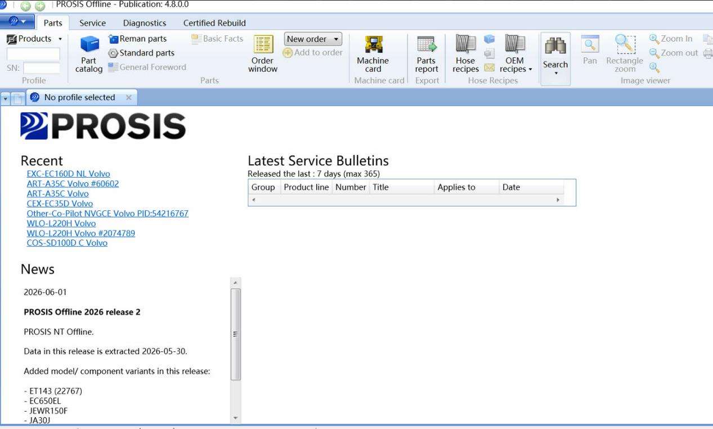Open recent EXC-EC160D NL Volvo
Screen dimensions: 713x429
click(69, 174)
